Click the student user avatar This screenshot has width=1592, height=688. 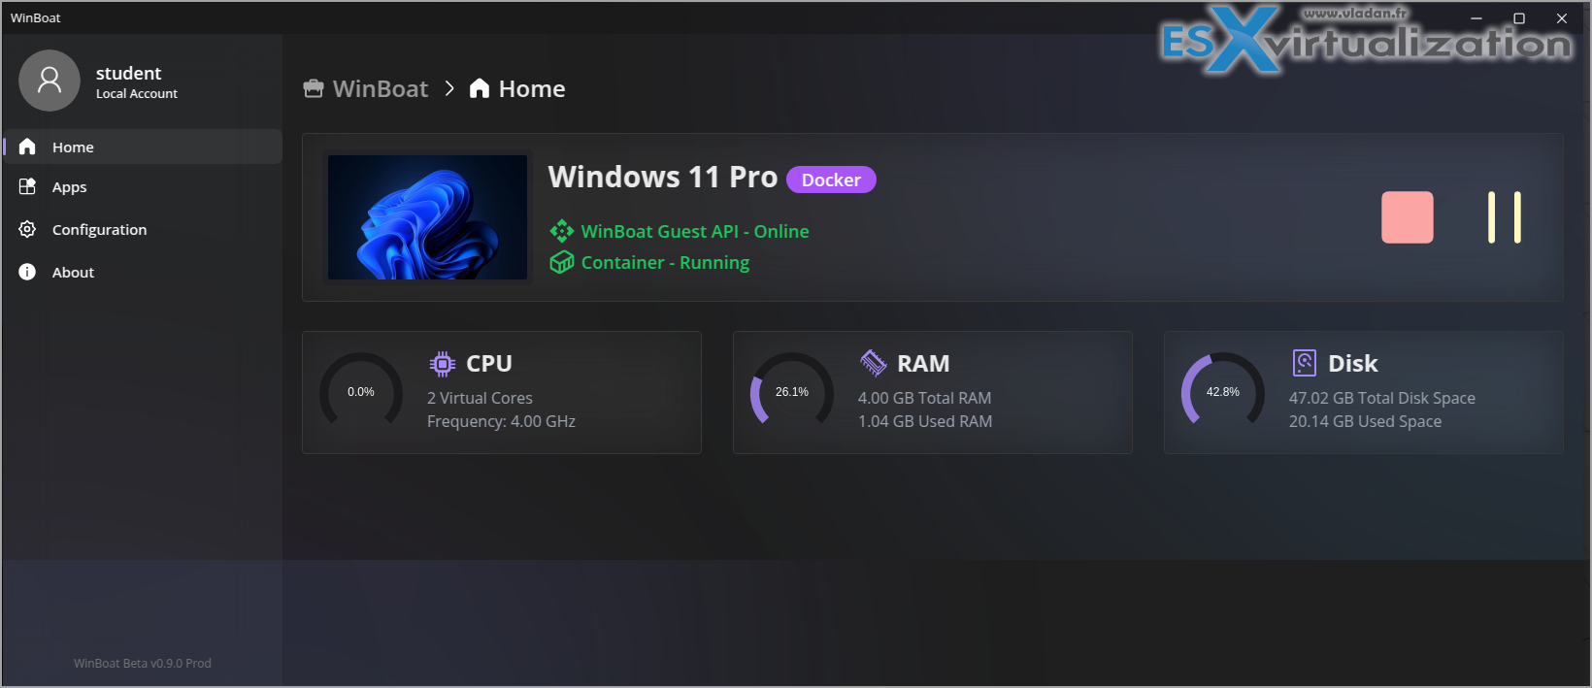point(50,81)
